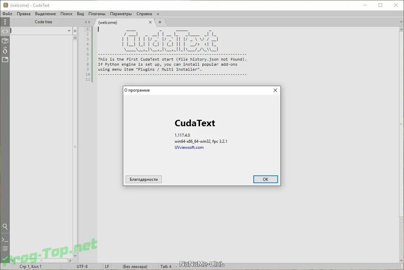Click the Таб: 4 status field
The width and height of the screenshot is (404, 270).
click(x=166, y=266)
